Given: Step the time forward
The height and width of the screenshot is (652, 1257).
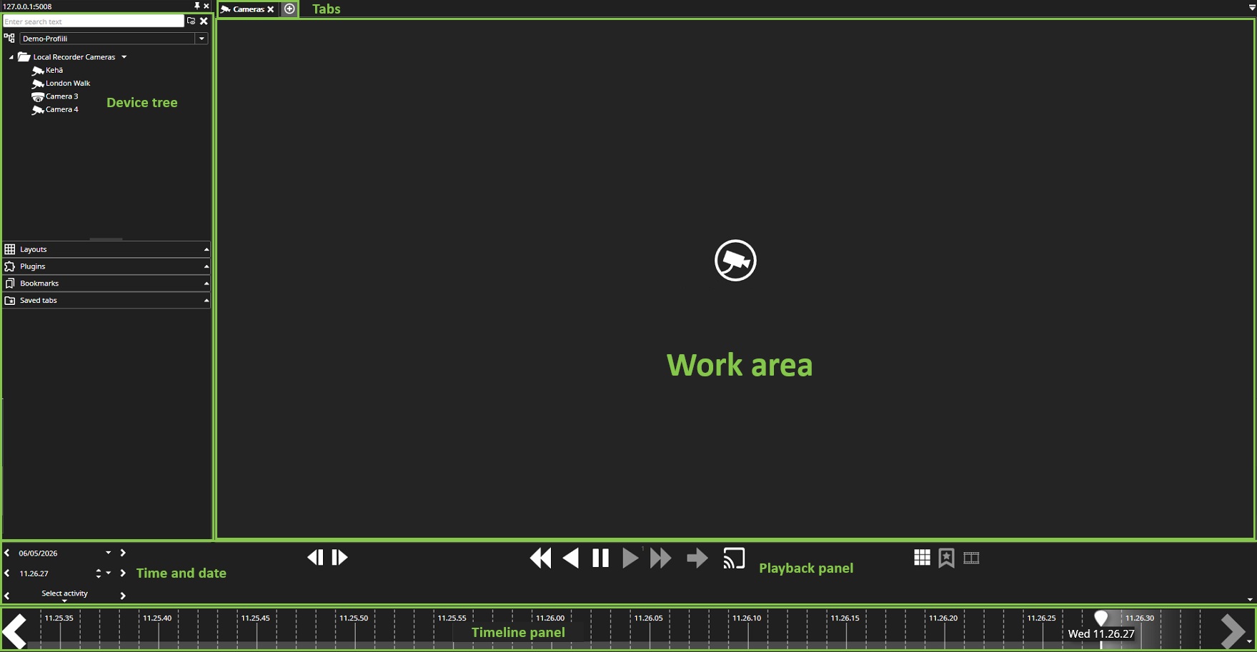Looking at the screenshot, I should (x=123, y=573).
